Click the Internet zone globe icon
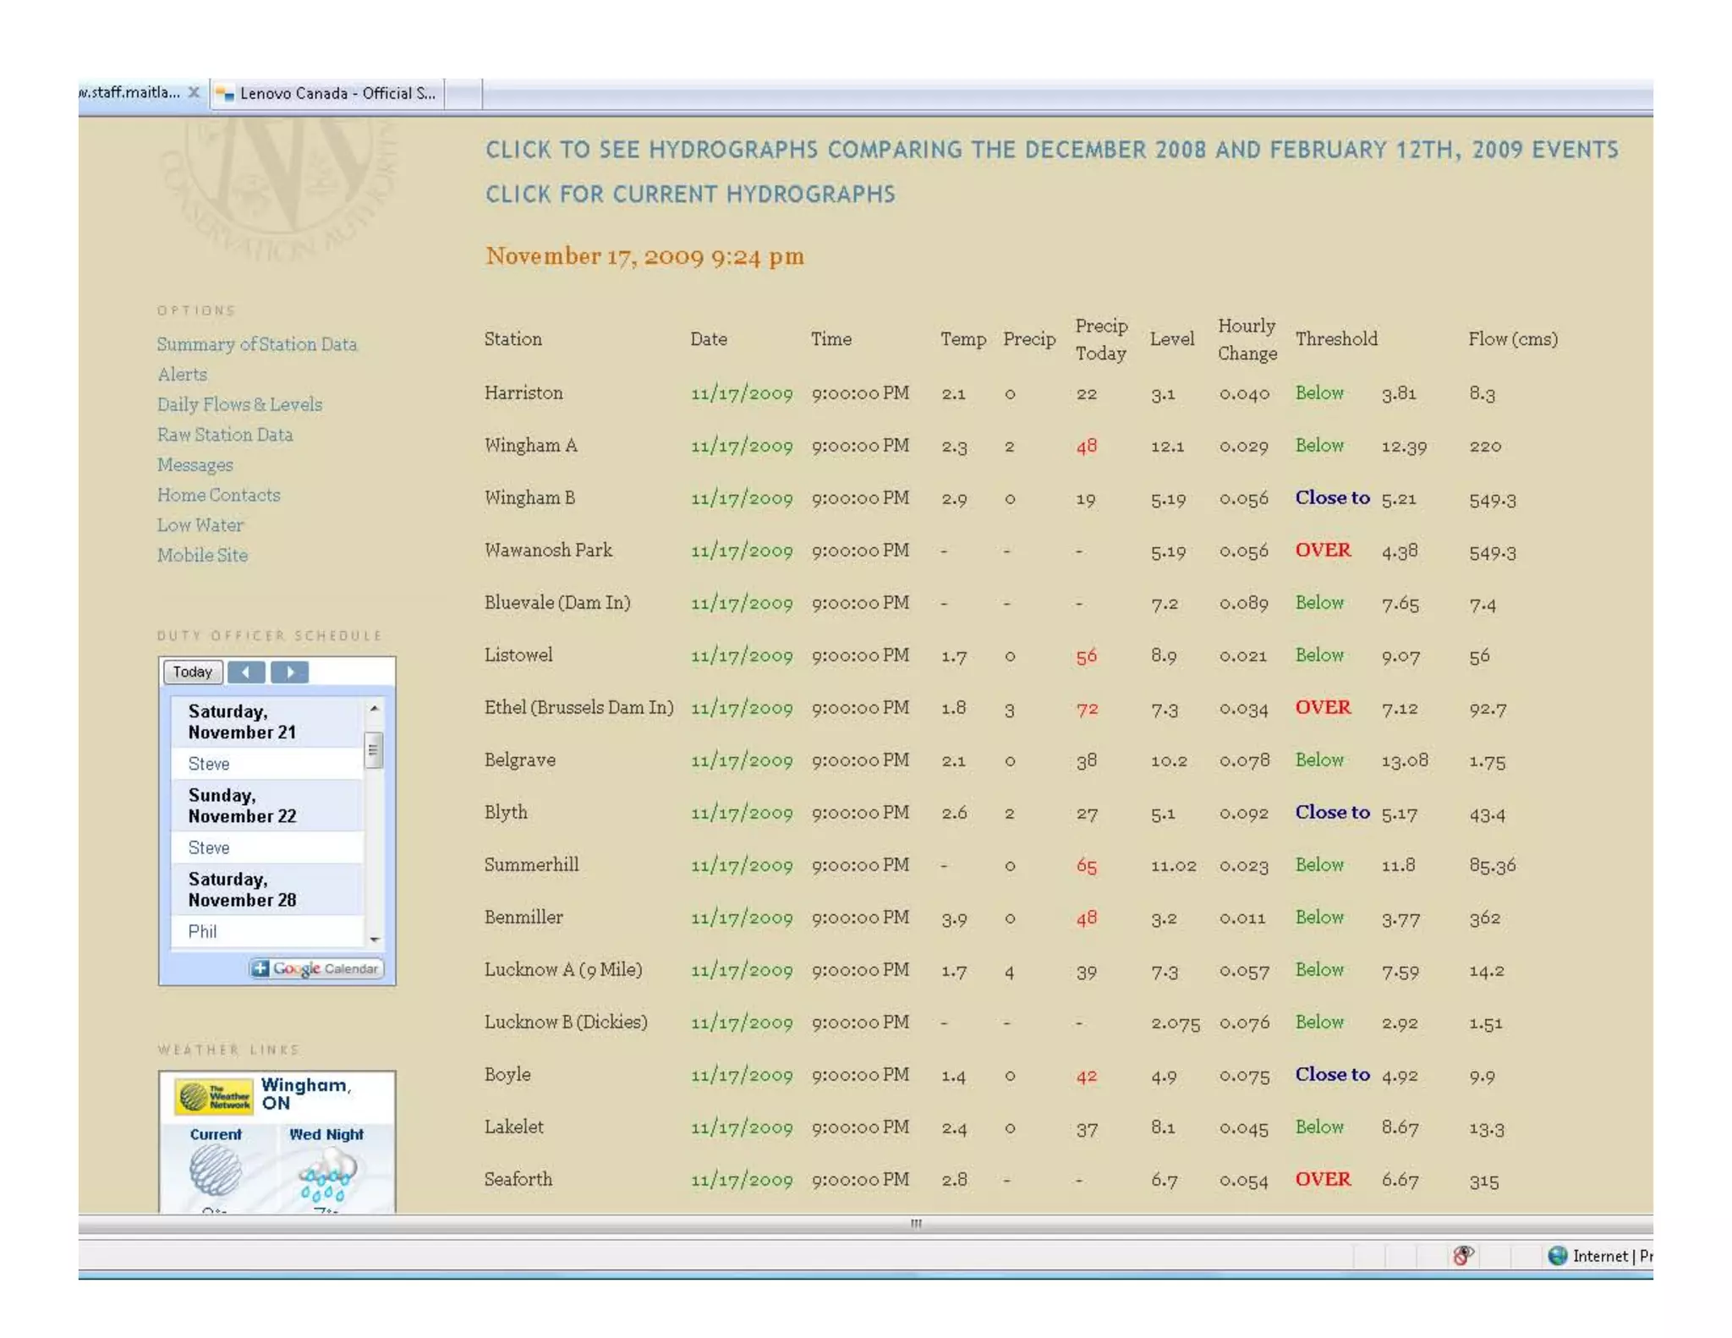The height and width of the screenshot is (1338, 1732). coord(1557,1255)
